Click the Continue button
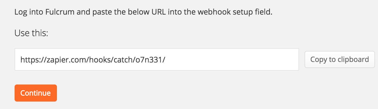The width and height of the screenshot is (378, 109). pos(36,93)
